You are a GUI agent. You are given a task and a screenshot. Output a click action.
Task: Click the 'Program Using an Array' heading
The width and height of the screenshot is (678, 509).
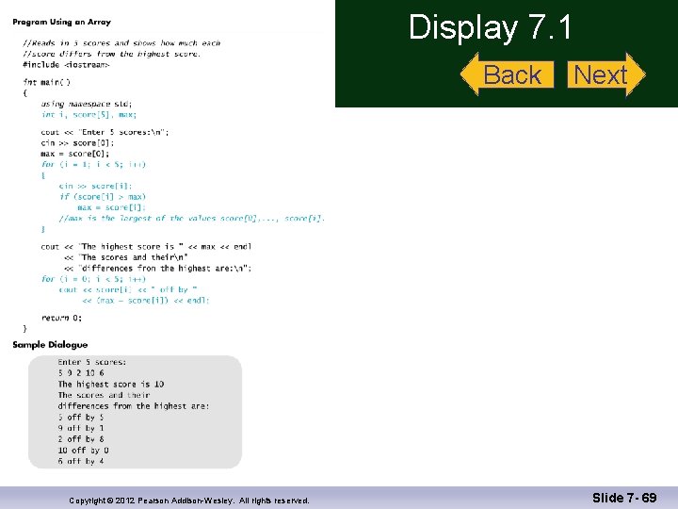coord(62,22)
